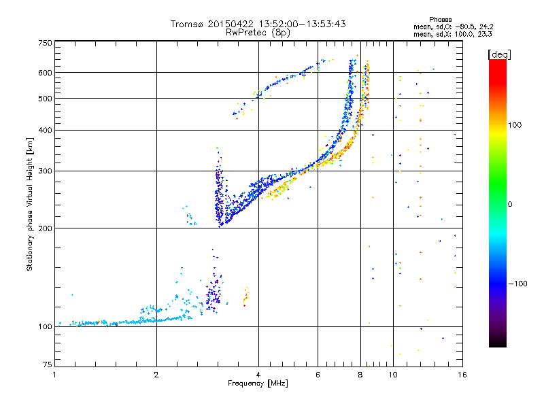Click the plot title 'Tromsø 20150422 13:52:00-13:53:43'
544x408 pixels.
point(258,24)
